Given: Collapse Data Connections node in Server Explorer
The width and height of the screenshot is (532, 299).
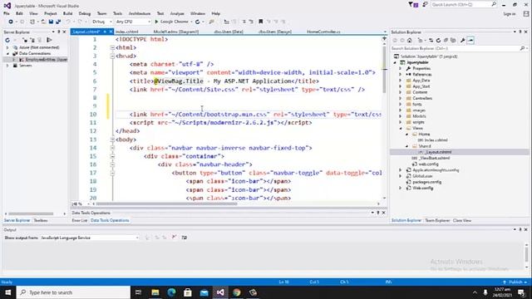Looking at the screenshot, I should (7, 53).
